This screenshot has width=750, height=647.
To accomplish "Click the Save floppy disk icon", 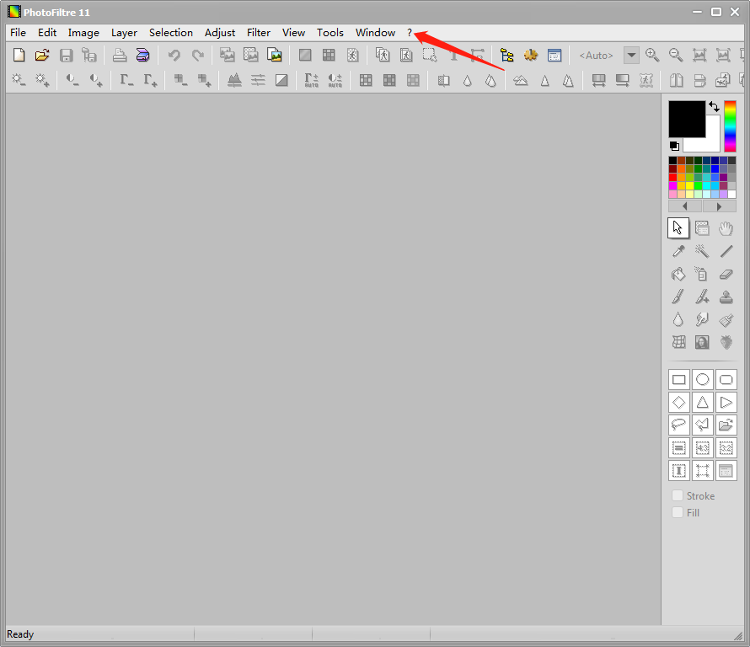I will click(66, 55).
